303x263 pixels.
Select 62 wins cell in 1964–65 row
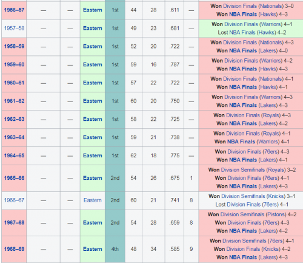[x=133, y=155]
